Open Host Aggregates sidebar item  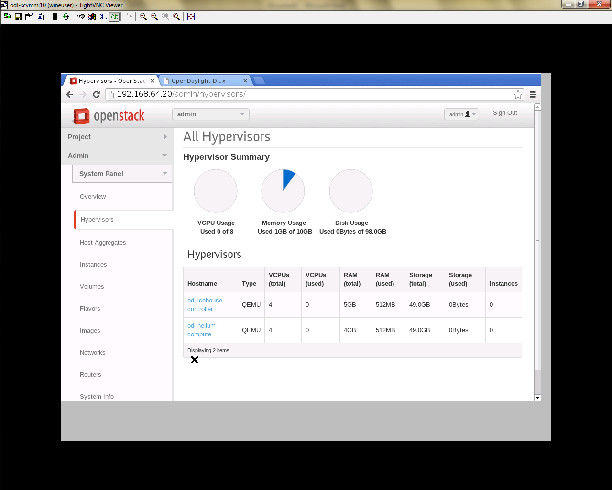tap(103, 243)
